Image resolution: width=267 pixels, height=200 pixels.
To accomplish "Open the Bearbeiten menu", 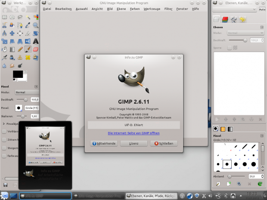I will (x=63, y=9).
